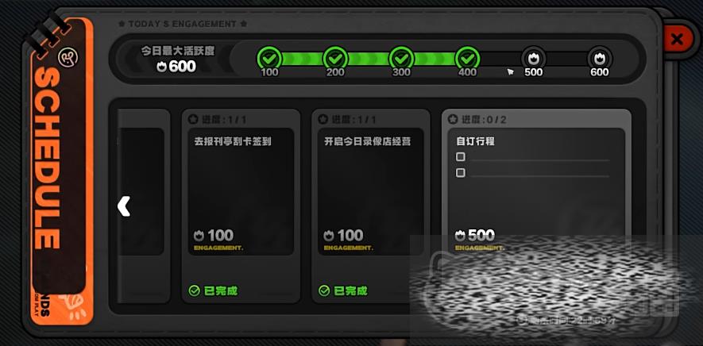
Task: Click the claimed 300 engagement reward checkmark
Action: 401,58
